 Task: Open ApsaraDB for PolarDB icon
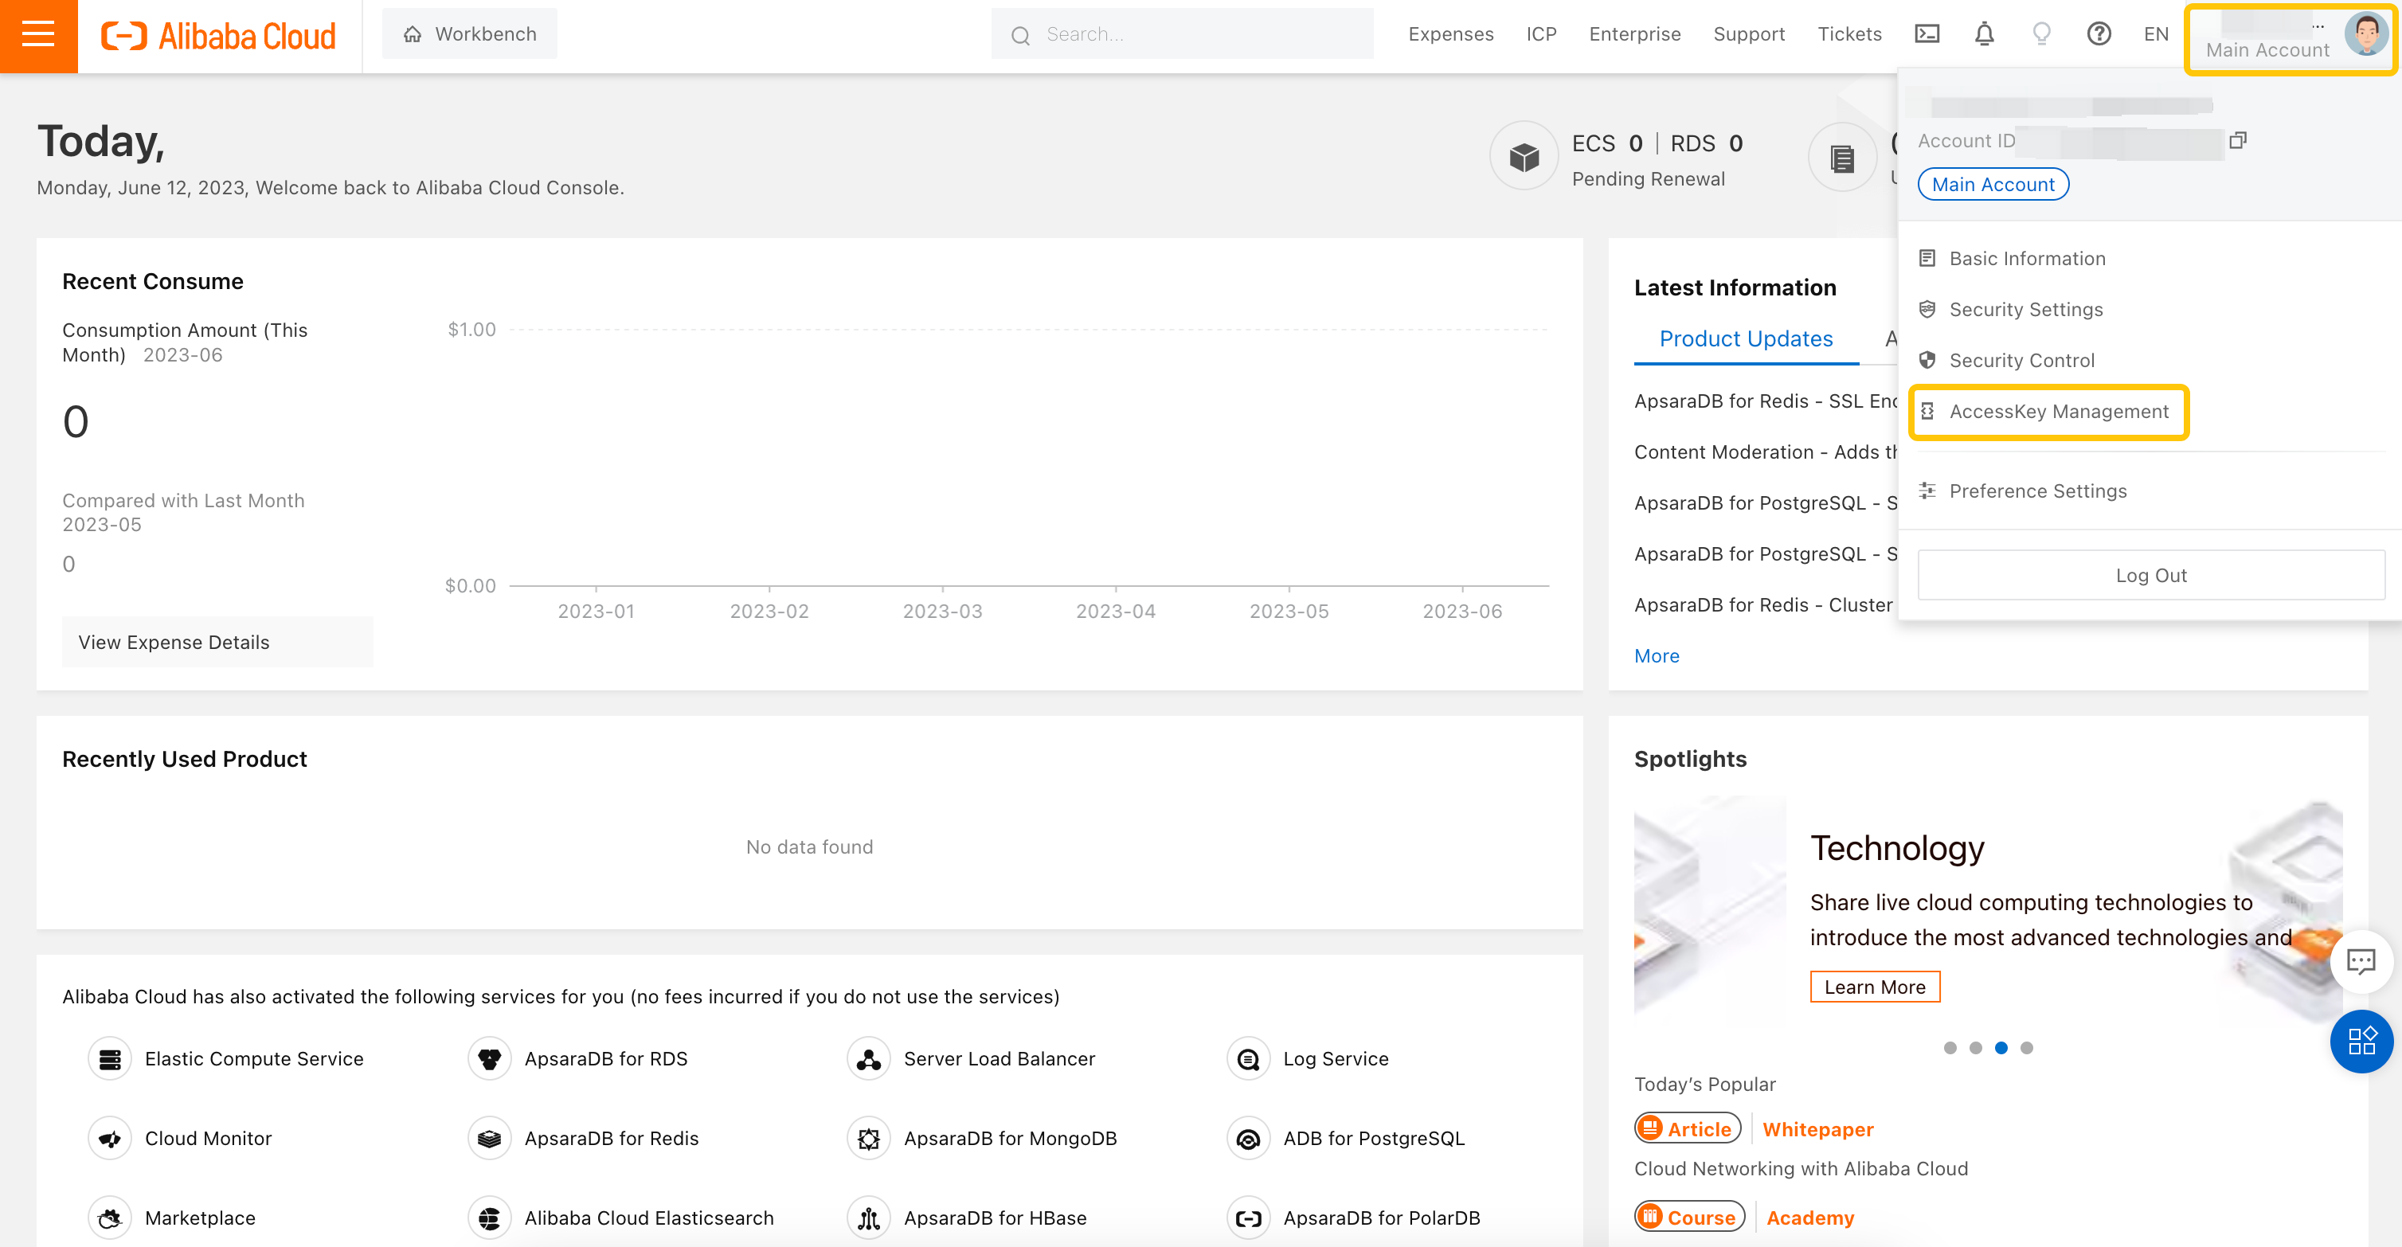click(1249, 1218)
